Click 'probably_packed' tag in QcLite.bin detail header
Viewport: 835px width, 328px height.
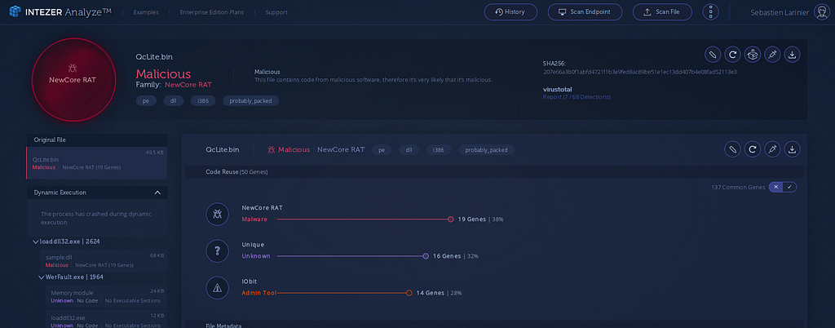pyautogui.click(x=486, y=150)
